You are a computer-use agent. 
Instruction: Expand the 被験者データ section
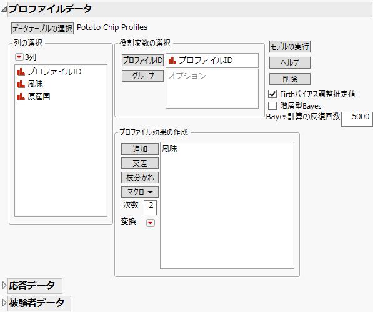coord(4,303)
